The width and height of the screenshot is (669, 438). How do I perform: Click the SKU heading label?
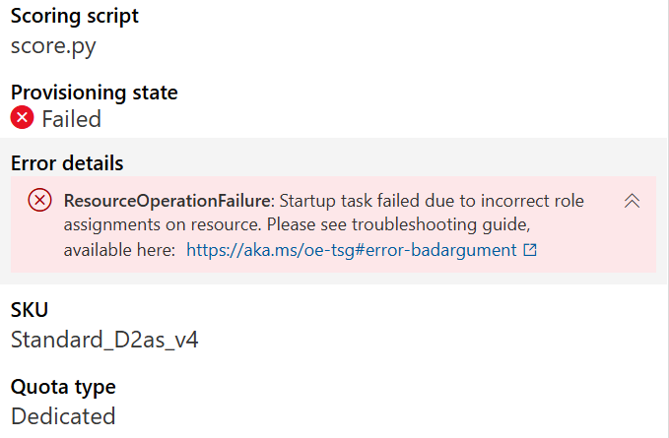pos(30,311)
